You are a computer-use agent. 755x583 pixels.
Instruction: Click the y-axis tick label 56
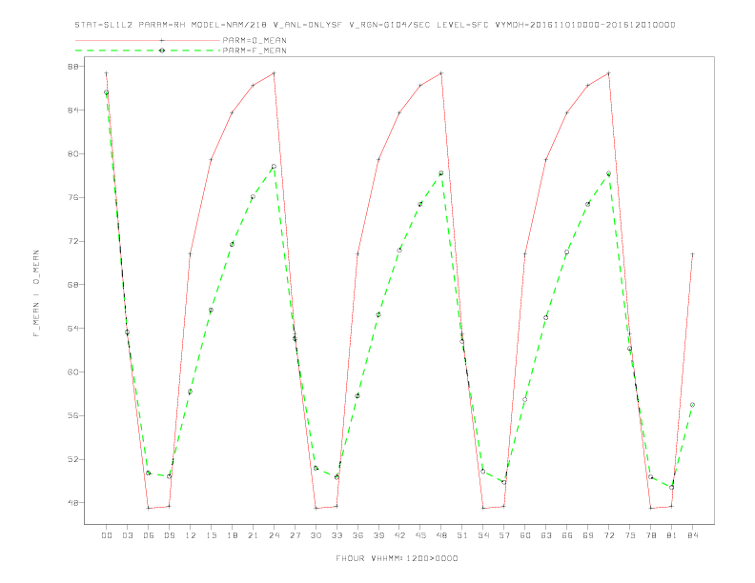73,415
